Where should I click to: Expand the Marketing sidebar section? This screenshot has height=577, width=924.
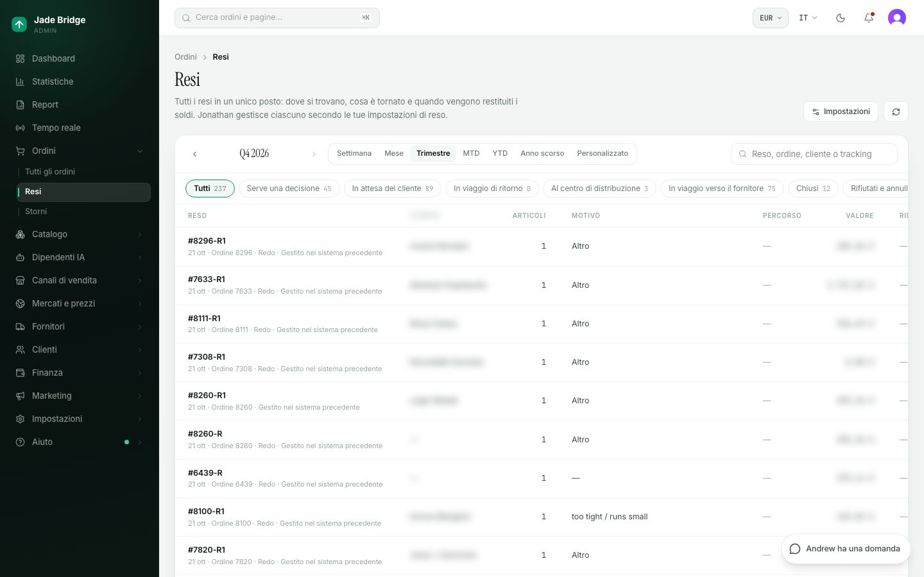click(80, 396)
